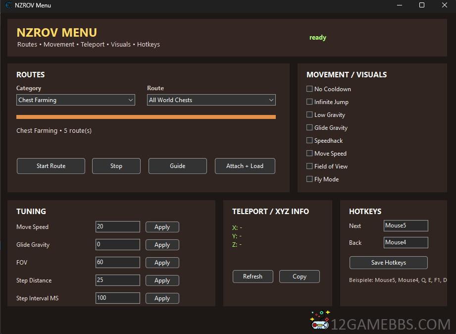The width and height of the screenshot is (456, 334).
Task: Open the Category dropdown showing Chest Farming
Action: 76,100
